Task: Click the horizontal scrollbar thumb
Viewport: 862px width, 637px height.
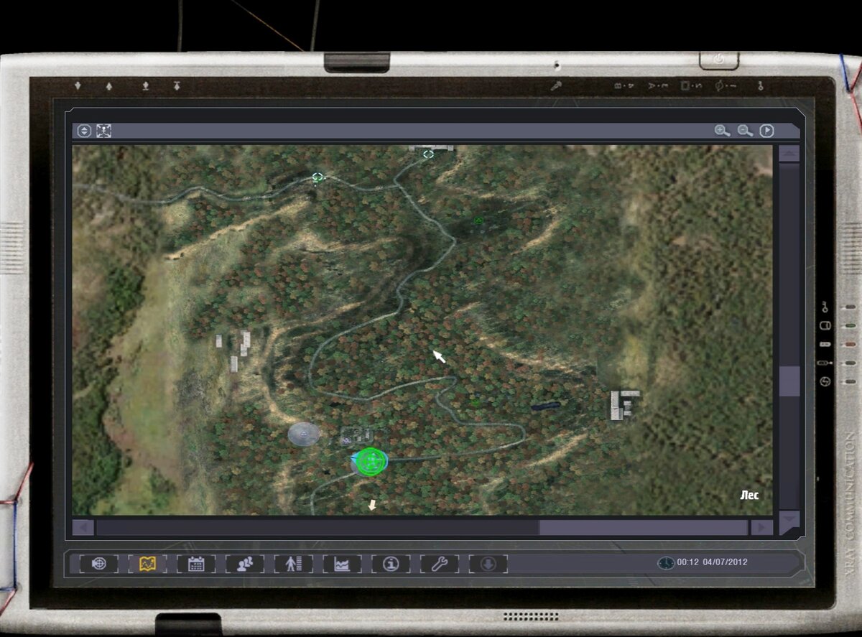Action: (x=643, y=528)
